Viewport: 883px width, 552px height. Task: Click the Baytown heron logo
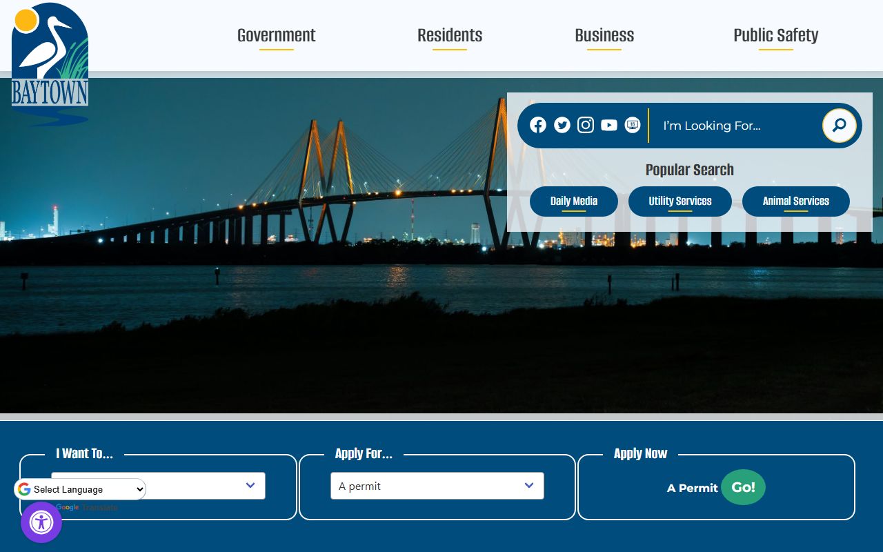coord(50,64)
